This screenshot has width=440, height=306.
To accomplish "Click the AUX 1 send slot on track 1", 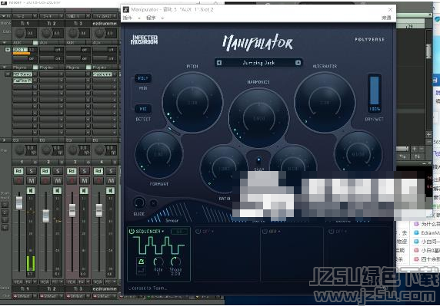I will pos(22,50).
